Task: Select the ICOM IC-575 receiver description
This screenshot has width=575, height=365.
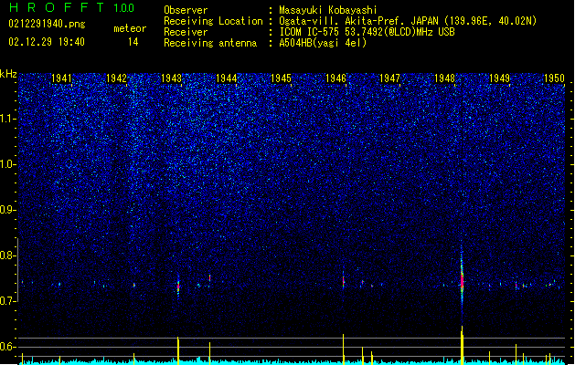Action: pyautogui.click(x=367, y=32)
